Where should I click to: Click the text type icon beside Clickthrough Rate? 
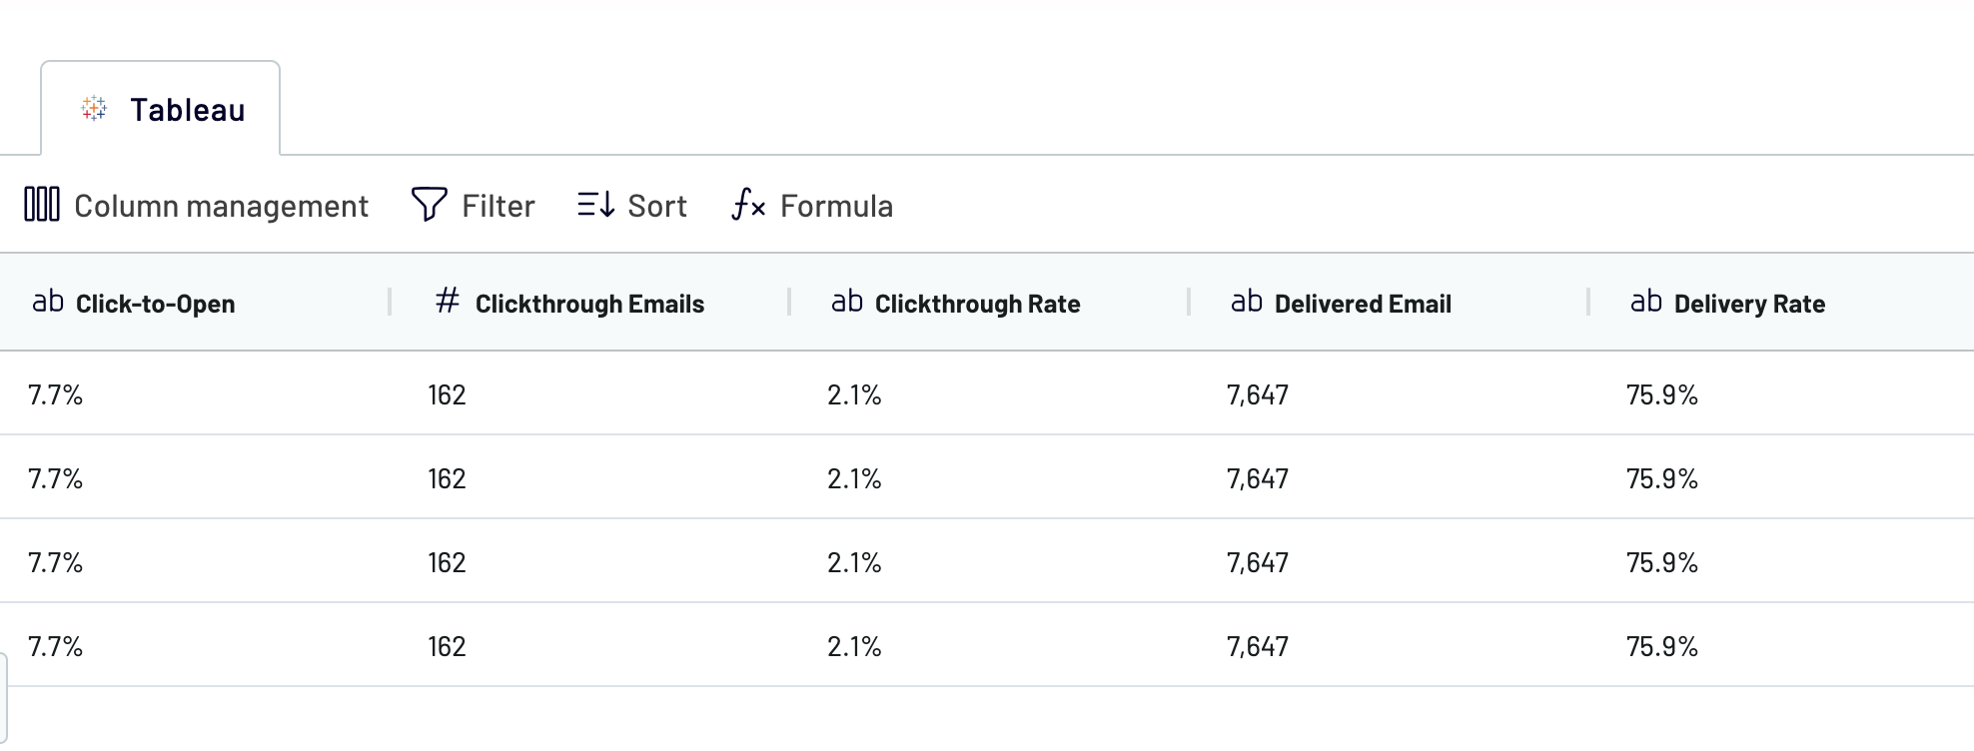click(847, 302)
